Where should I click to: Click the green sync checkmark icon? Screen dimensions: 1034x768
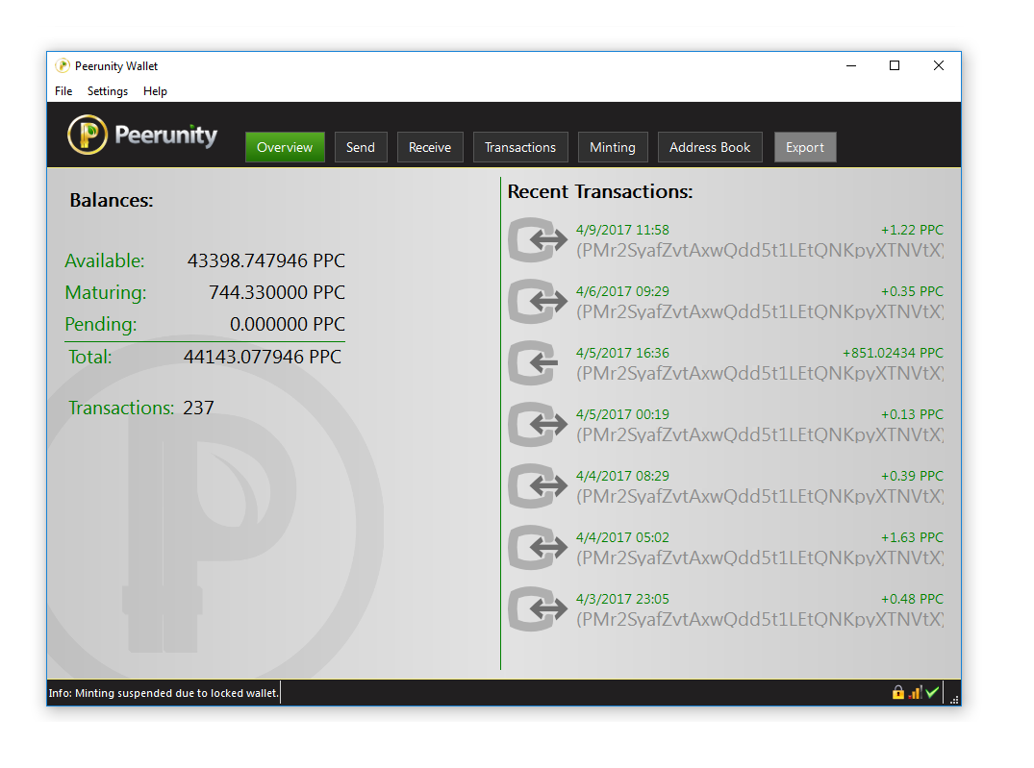coord(932,692)
